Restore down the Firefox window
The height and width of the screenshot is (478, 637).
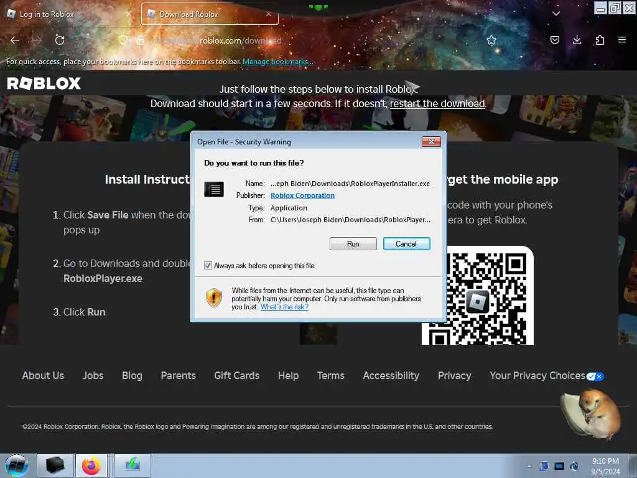(615, 8)
